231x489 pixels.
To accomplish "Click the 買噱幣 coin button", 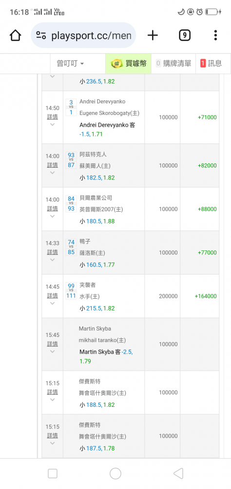I will [128, 64].
